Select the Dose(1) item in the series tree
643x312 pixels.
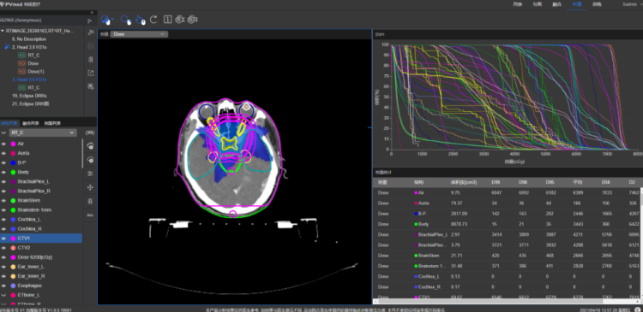[36, 72]
